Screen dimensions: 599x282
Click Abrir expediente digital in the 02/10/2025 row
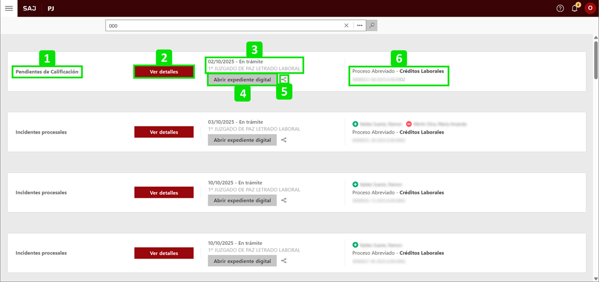point(242,80)
